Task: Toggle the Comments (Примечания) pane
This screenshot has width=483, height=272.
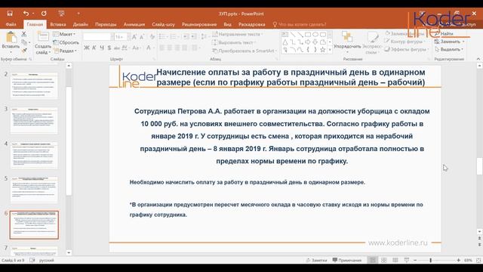Action: (347, 260)
